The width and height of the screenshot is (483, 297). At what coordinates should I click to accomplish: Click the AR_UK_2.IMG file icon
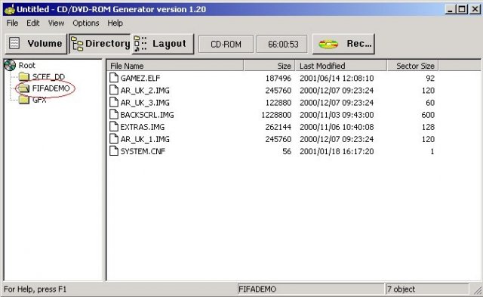(114, 90)
